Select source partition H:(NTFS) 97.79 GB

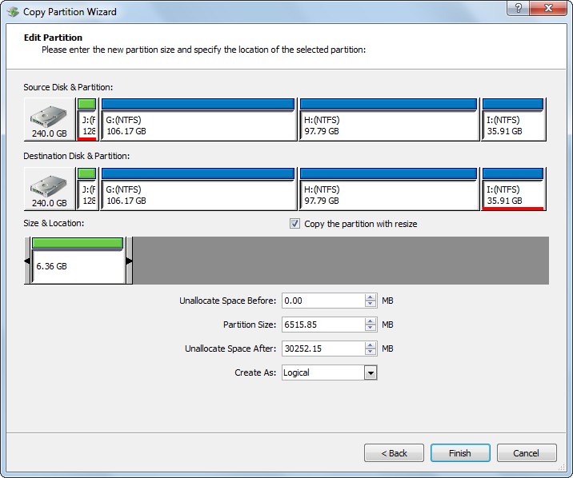(x=388, y=119)
